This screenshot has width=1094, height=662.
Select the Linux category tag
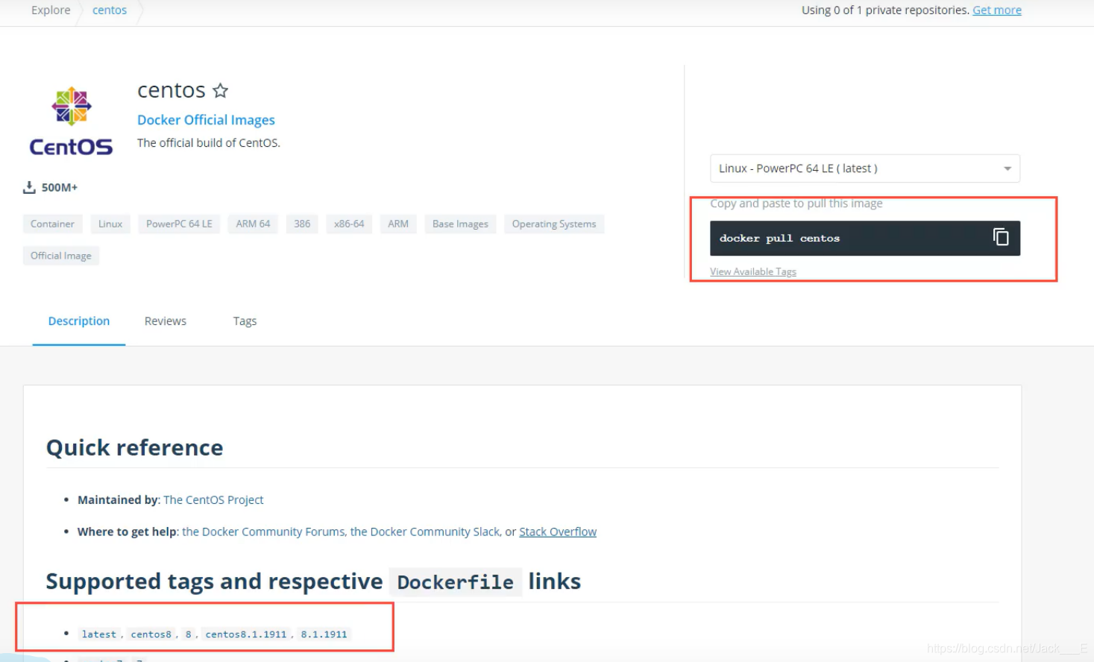click(110, 224)
